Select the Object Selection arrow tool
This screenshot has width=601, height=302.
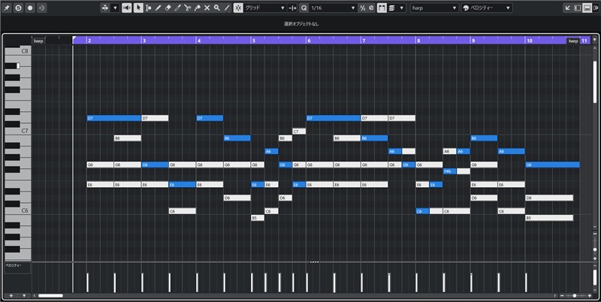pyautogui.click(x=138, y=8)
